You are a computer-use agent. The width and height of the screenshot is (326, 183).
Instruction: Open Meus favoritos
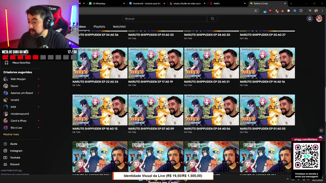pyautogui.click(x=21, y=63)
